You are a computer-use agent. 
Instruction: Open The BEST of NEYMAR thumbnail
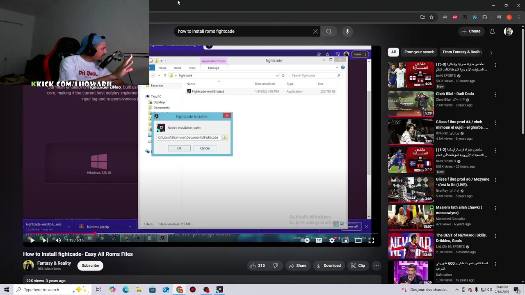click(411, 246)
